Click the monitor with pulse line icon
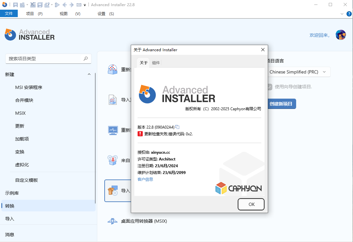The height and width of the screenshot is (242, 353). click(x=113, y=130)
